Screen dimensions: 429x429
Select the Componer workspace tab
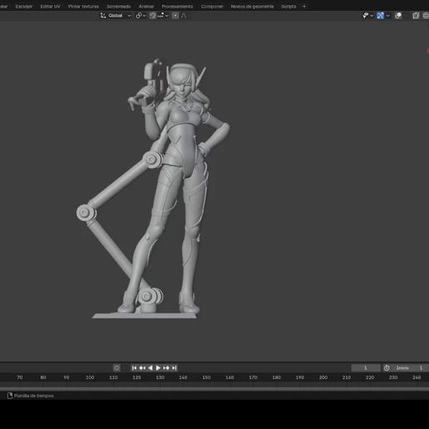pos(212,7)
